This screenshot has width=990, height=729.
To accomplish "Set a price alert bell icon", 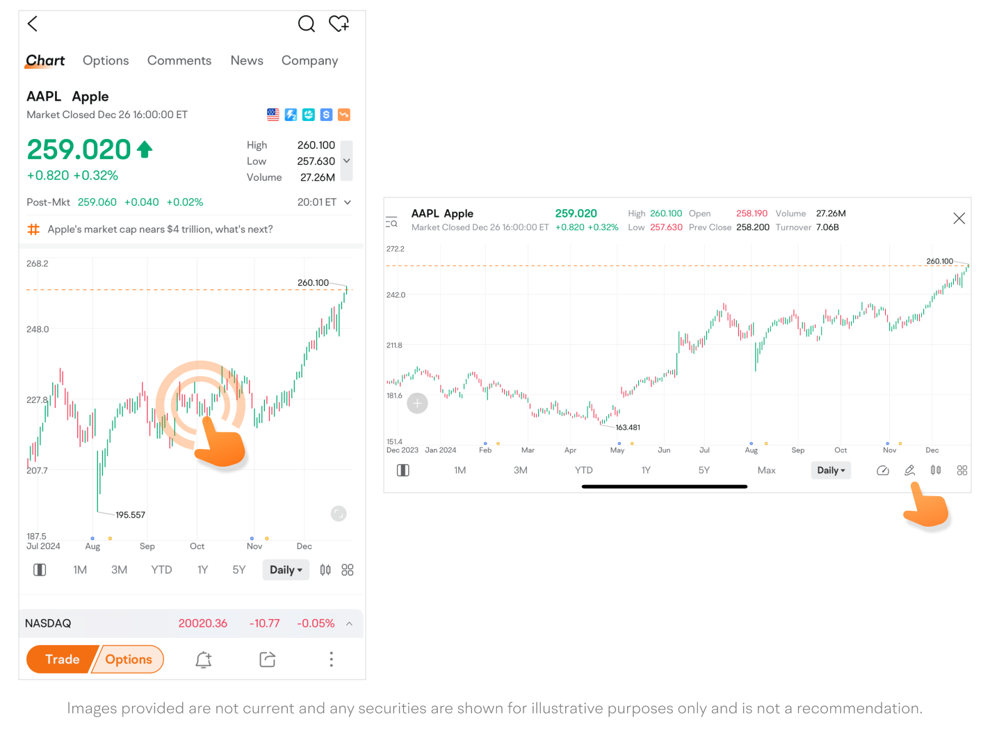I will 203,660.
